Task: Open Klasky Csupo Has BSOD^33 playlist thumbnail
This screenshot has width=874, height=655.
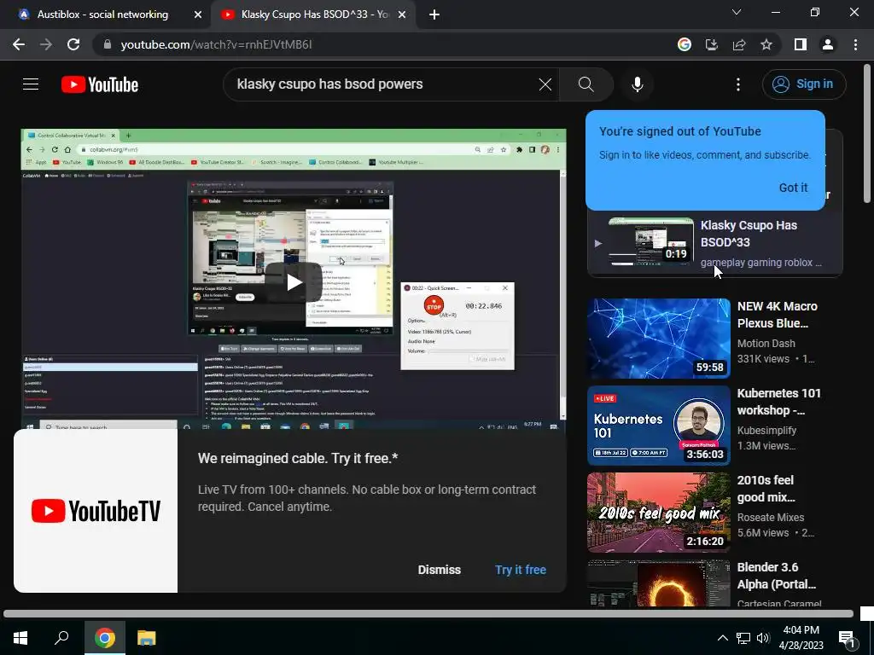Action: (651, 241)
